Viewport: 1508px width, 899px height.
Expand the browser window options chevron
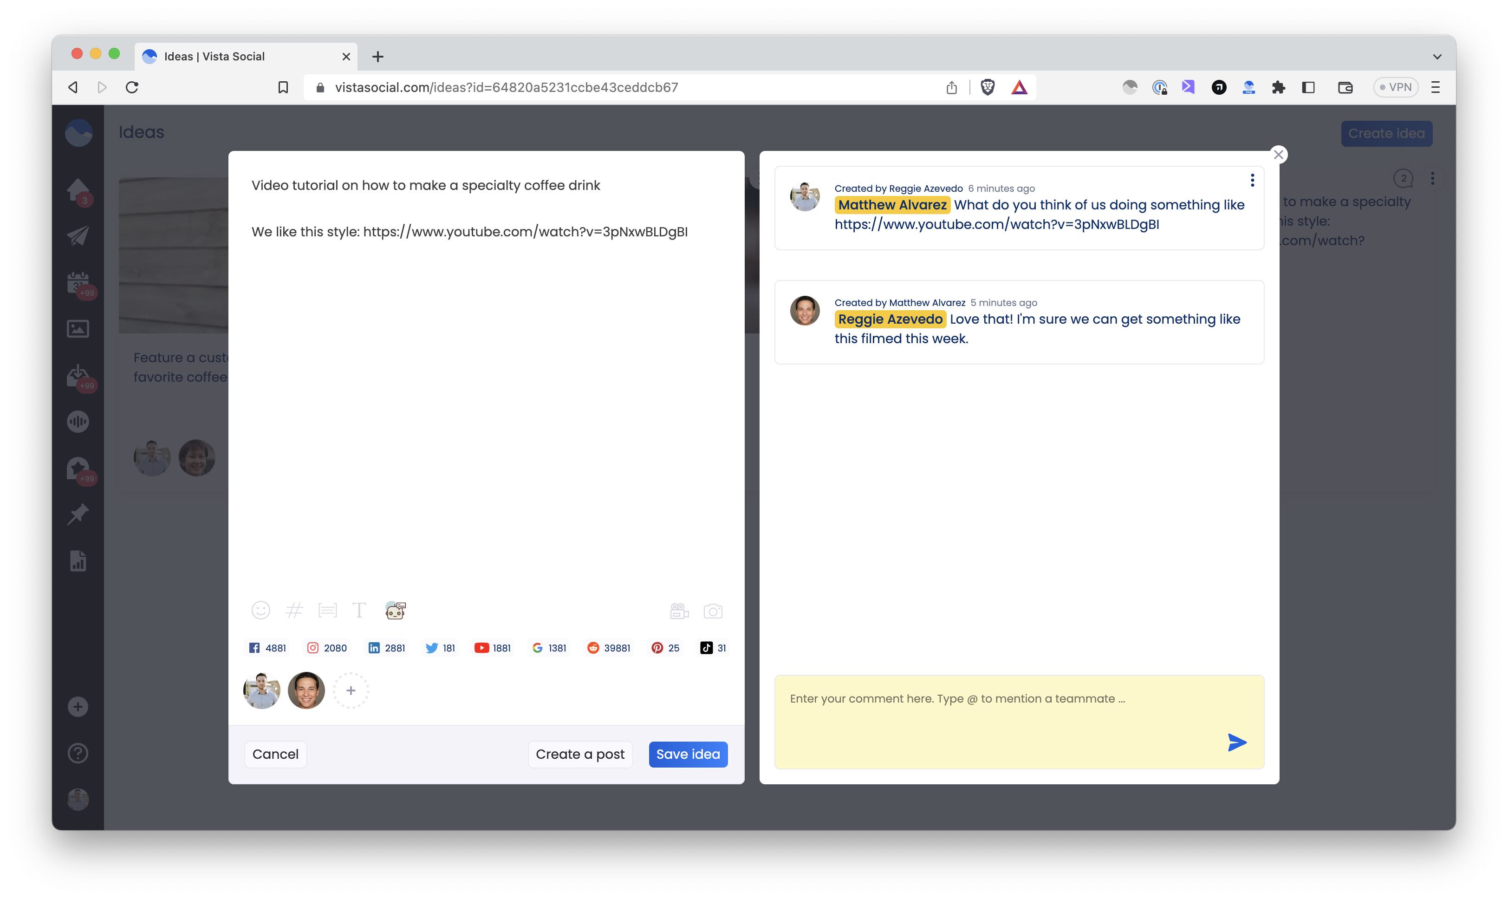[1436, 56]
